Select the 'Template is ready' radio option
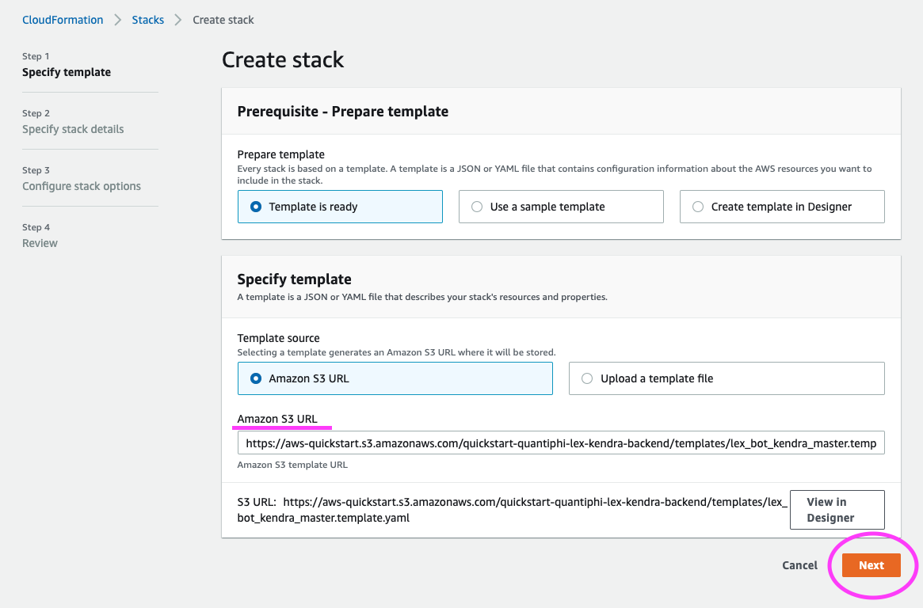The image size is (923, 608). tap(256, 207)
